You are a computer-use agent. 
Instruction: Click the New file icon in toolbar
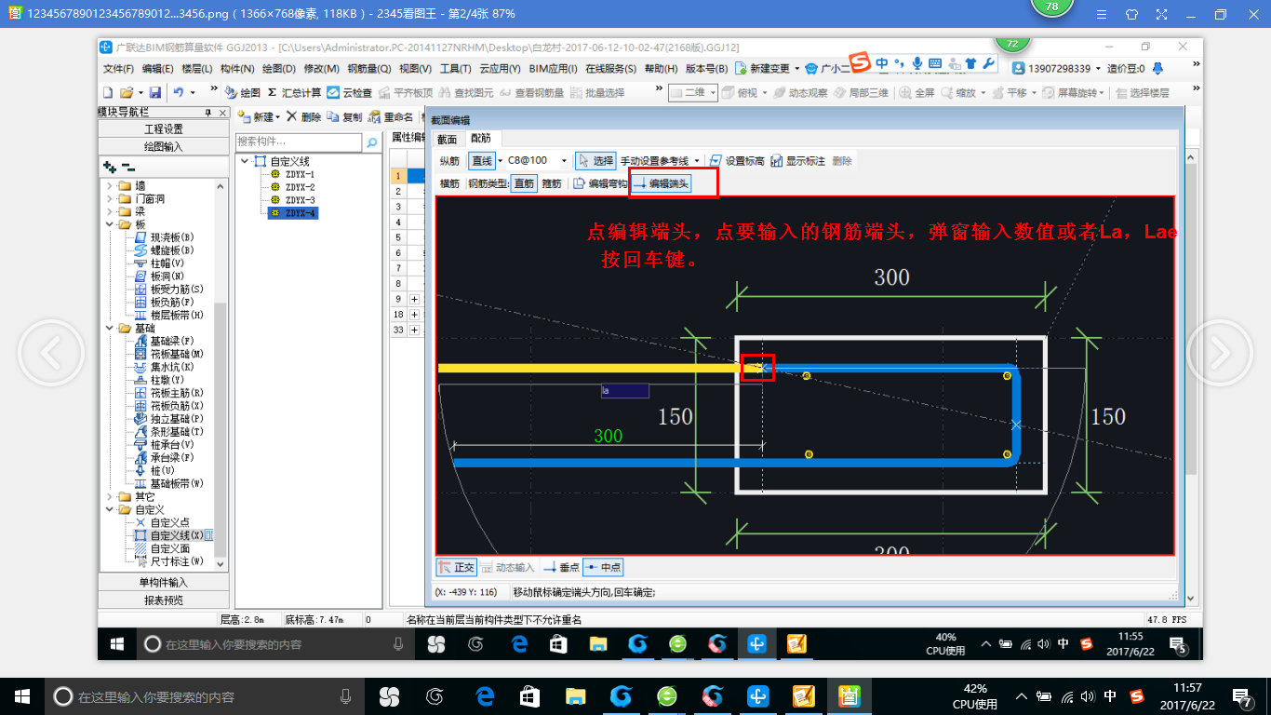pyautogui.click(x=108, y=93)
